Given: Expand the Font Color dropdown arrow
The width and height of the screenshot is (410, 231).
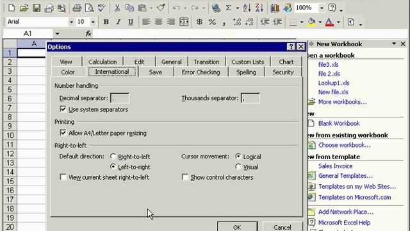Looking at the screenshot, I should click(338, 22).
